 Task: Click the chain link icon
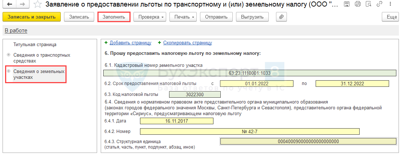[379, 5]
